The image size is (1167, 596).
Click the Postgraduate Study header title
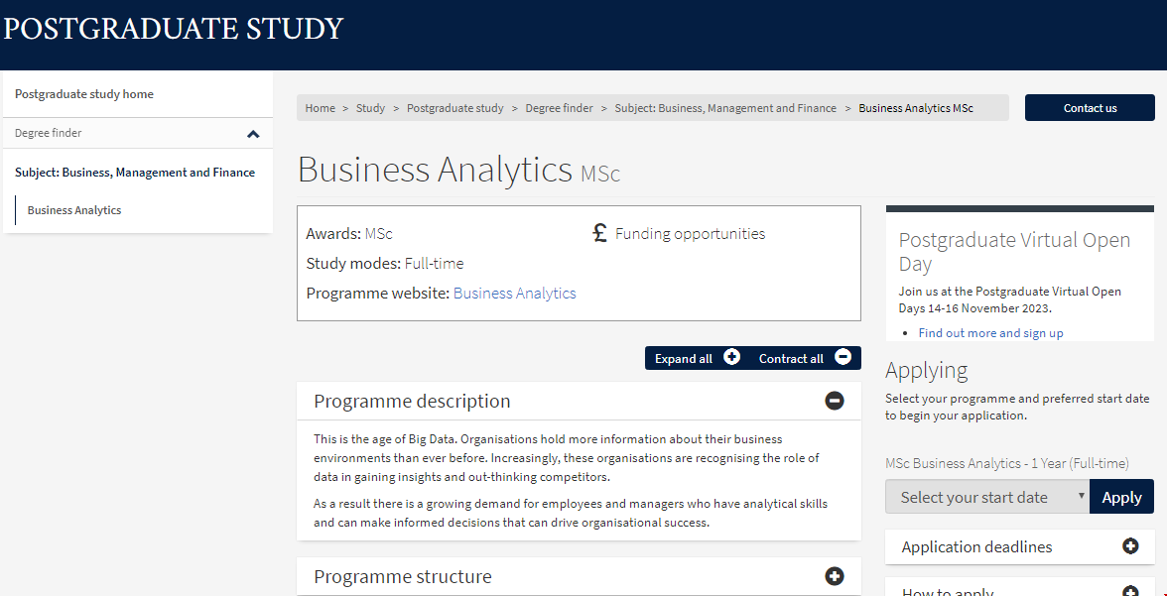click(174, 29)
